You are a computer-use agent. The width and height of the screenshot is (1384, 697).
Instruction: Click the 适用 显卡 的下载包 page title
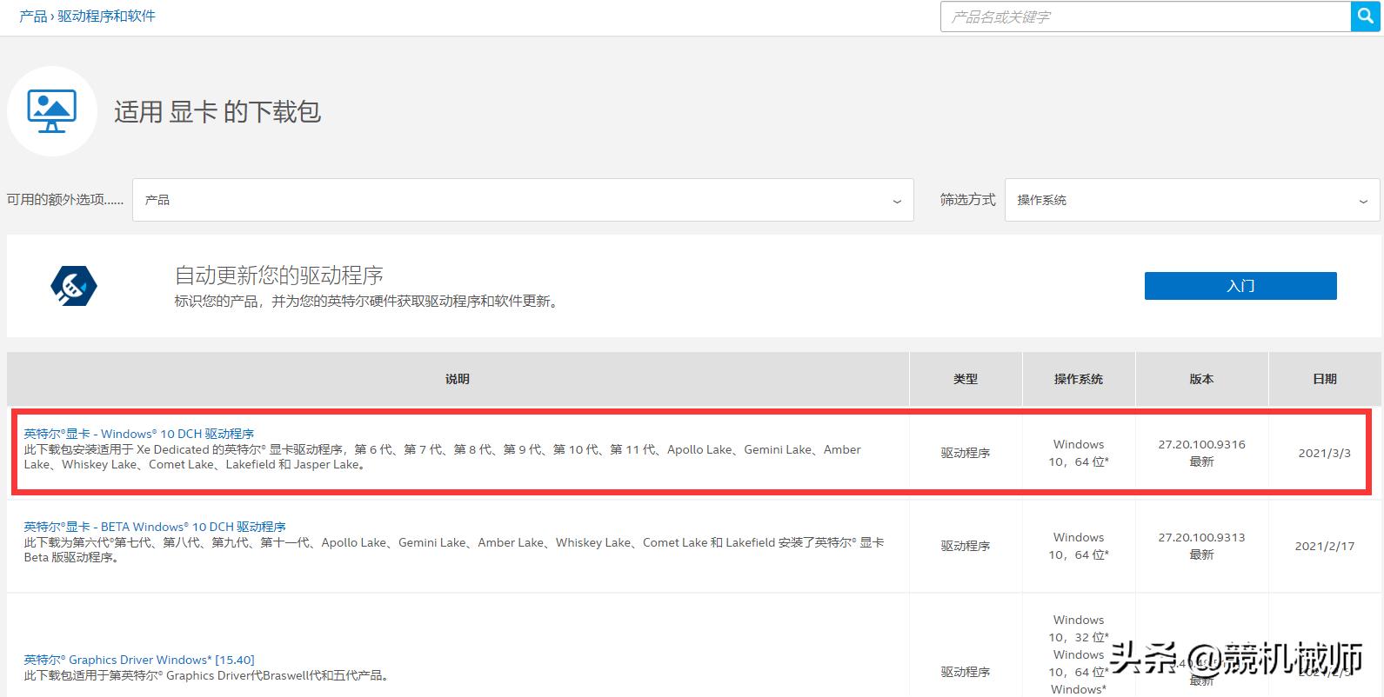[217, 111]
